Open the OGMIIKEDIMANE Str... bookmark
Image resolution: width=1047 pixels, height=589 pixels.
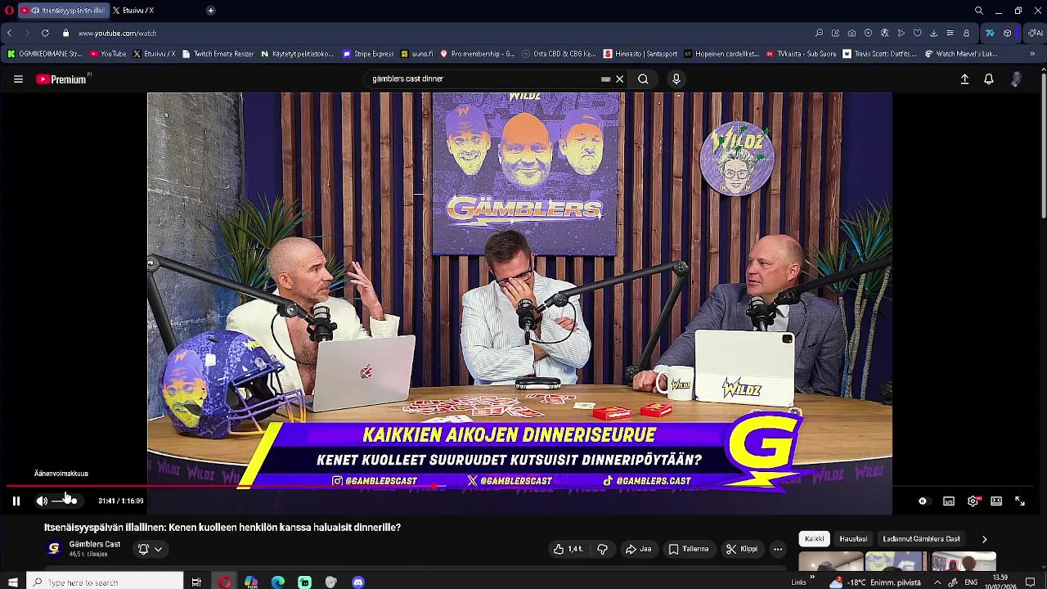click(x=45, y=54)
